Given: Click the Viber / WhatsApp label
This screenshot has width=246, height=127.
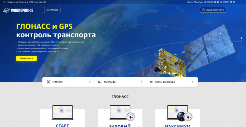Looking at the screenshot, I should click(x=195, y=2).
